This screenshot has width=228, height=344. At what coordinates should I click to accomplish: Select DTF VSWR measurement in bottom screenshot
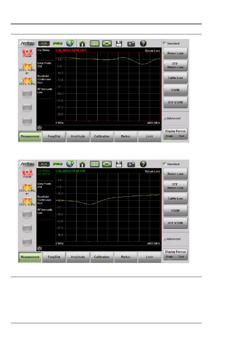[175, 223]
